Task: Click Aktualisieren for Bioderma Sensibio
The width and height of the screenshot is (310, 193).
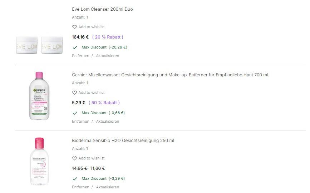Action: point(107,187)
